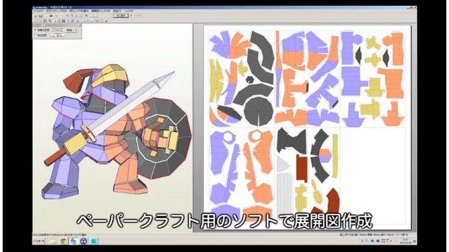Screen dimensions: 449x252
Task: Click the dark blue round taskbar icon
Action: tap(84, 241)
